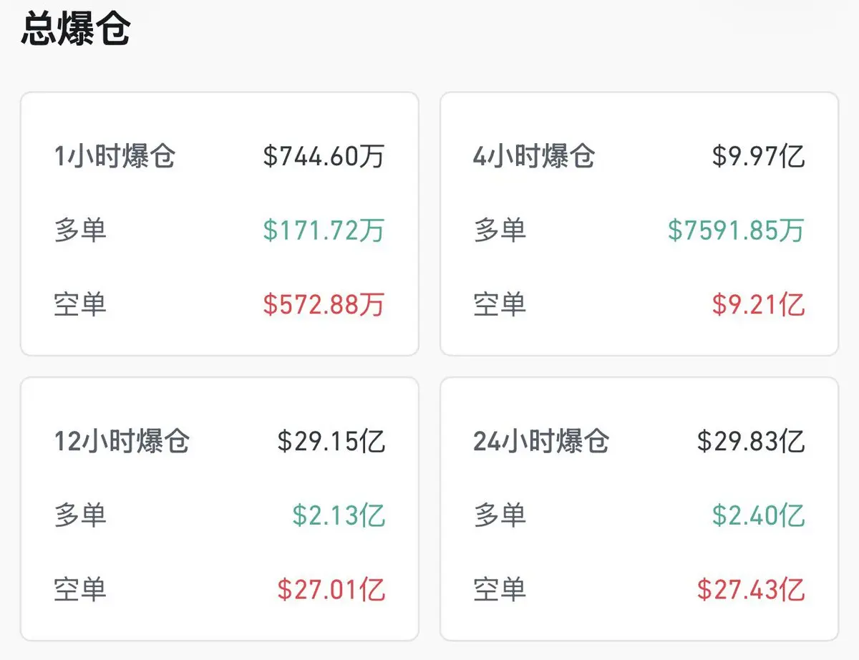Click the $572.88万 short liquidations value
859x660 pixels.
tap(324, 304)
